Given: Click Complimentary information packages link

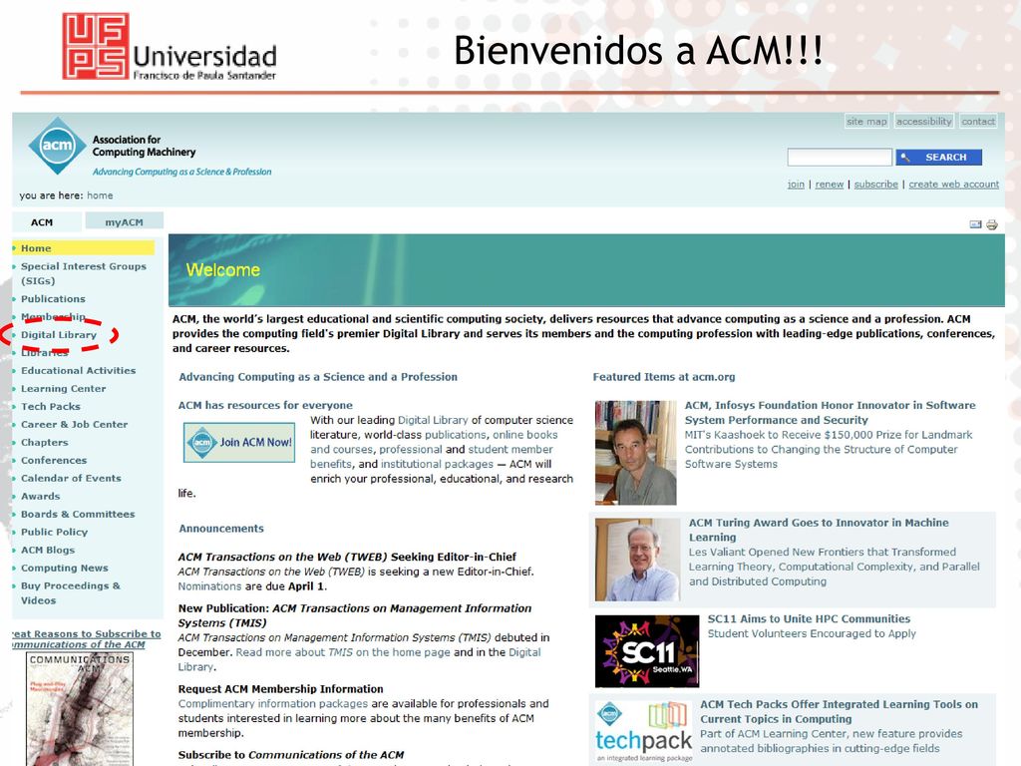Looking at the screenshot, I should click(x=273, y=703).
